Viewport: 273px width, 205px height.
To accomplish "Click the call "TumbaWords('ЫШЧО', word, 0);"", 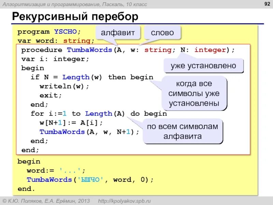I will pos(90,180).
